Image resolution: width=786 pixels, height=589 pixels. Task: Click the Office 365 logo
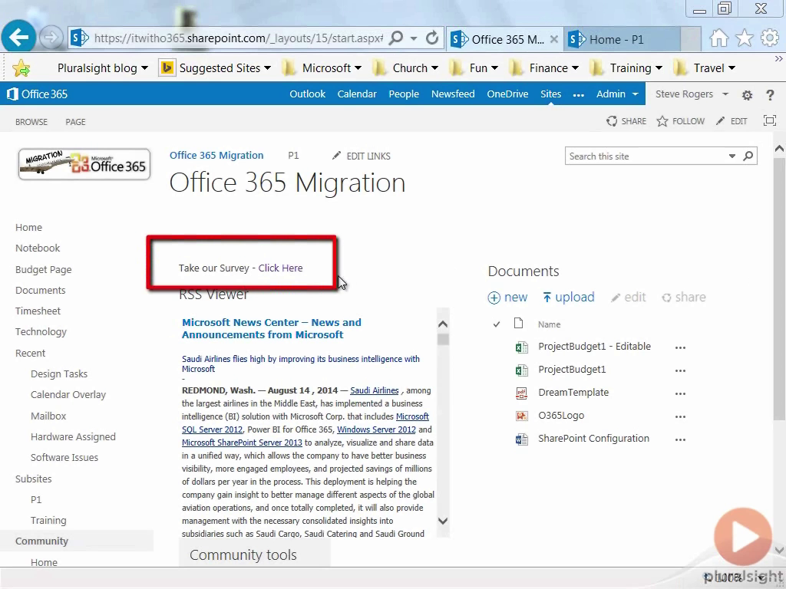[x=37, y=94]
